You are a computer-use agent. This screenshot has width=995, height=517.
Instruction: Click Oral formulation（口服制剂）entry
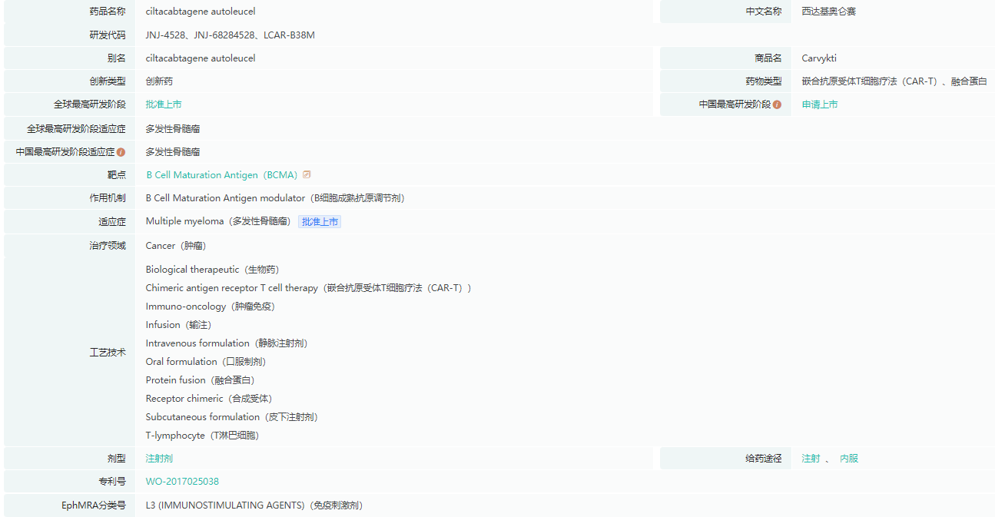point(206,362)
